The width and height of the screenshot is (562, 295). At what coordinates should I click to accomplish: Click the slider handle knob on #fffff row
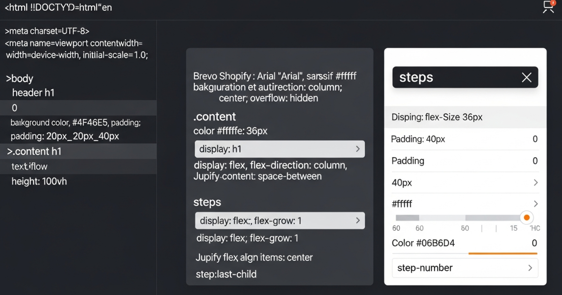(526, 217)
